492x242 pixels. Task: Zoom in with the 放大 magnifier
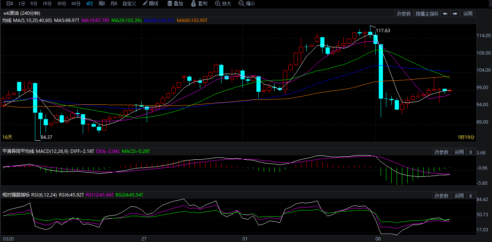pos(223,4)
